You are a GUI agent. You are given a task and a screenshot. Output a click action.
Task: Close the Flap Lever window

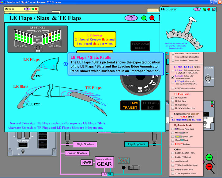click(214, 9)
